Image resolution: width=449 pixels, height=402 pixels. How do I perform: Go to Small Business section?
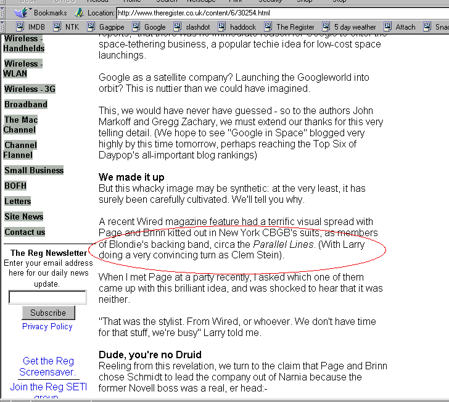click(34, 170)
